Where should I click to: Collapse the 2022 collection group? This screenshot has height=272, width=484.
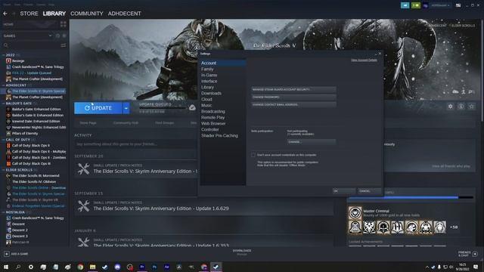(4, 55)
